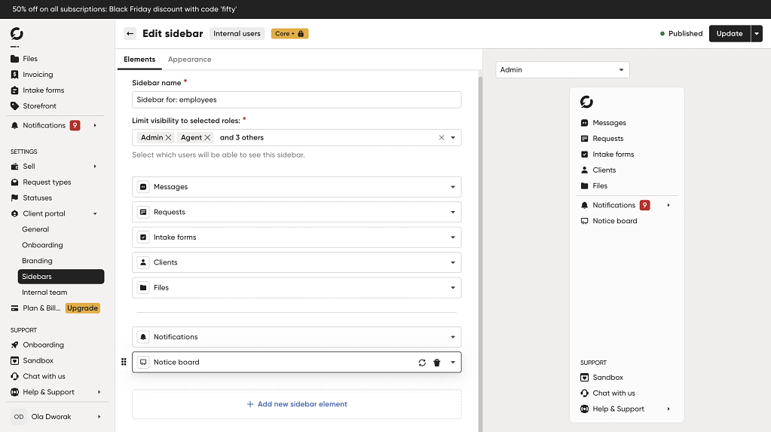Click the back arrow next to Edit sidebar

point(130,33)
